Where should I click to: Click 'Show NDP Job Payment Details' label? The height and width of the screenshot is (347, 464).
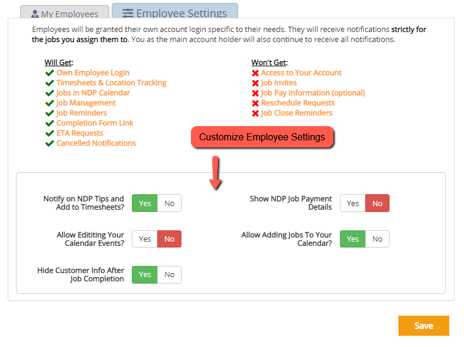(291, 203)
